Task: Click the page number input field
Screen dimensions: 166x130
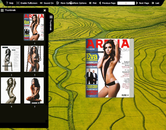Action: [x=126, y=3]
